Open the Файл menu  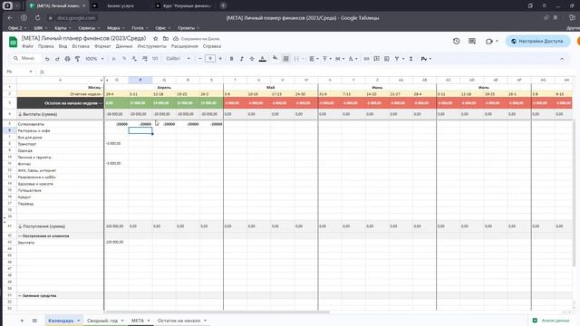point(27,46)
